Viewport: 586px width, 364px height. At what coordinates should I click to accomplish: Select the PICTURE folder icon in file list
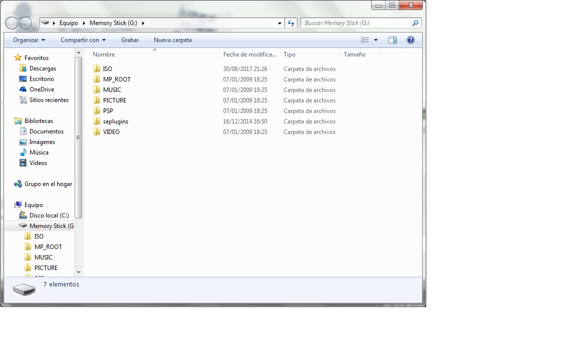(x=97, y=100)
